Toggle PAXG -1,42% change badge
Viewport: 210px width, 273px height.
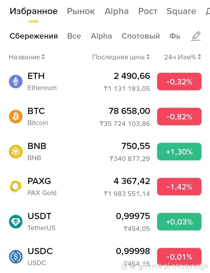tap(179, 187)
